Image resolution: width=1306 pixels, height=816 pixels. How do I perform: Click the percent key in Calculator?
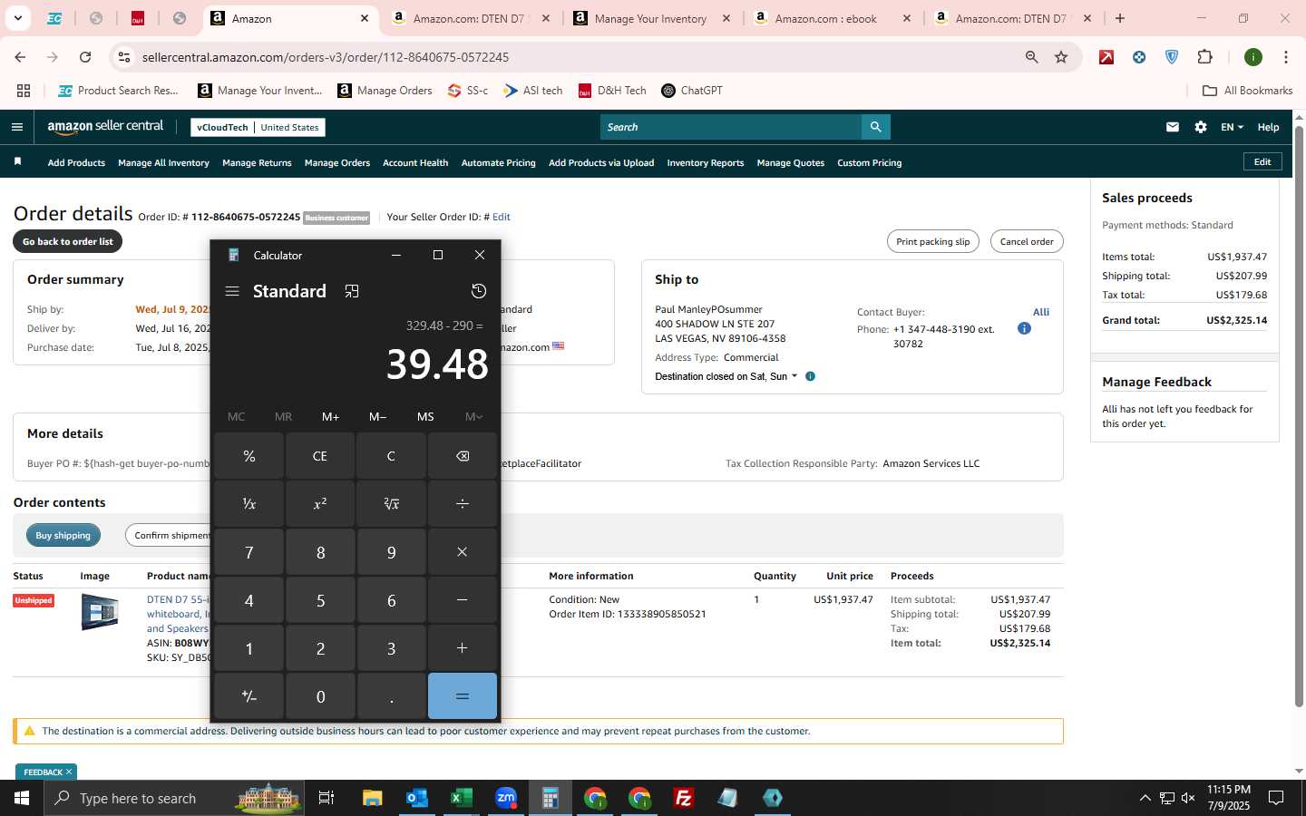coord(249,456)
